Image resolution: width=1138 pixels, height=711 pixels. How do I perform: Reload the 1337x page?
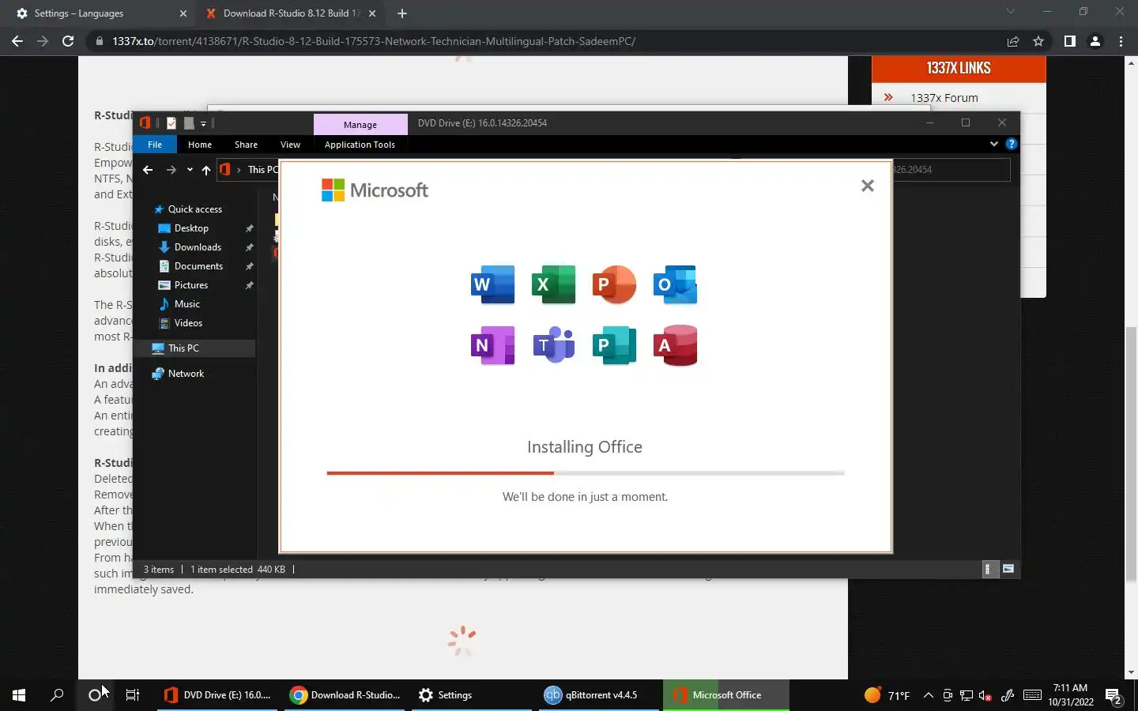pos(68,41)
